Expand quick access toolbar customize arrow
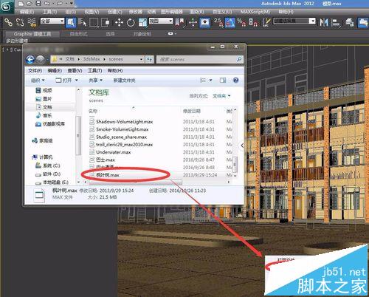Screen dimensions: 369x297 click(x=72, y=4)
